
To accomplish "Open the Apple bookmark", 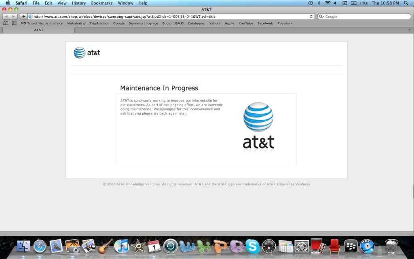I will (230, 23).
